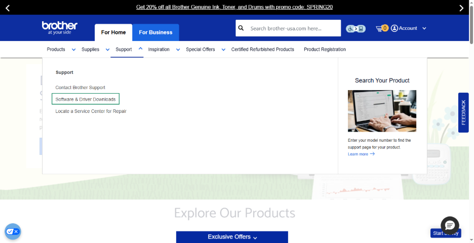The height and width of the screenshot is (243, 474).
Task: Click the Account label
Action: coord(408,28)
